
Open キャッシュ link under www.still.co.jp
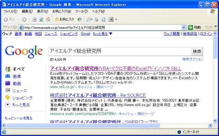pos(85,87)
